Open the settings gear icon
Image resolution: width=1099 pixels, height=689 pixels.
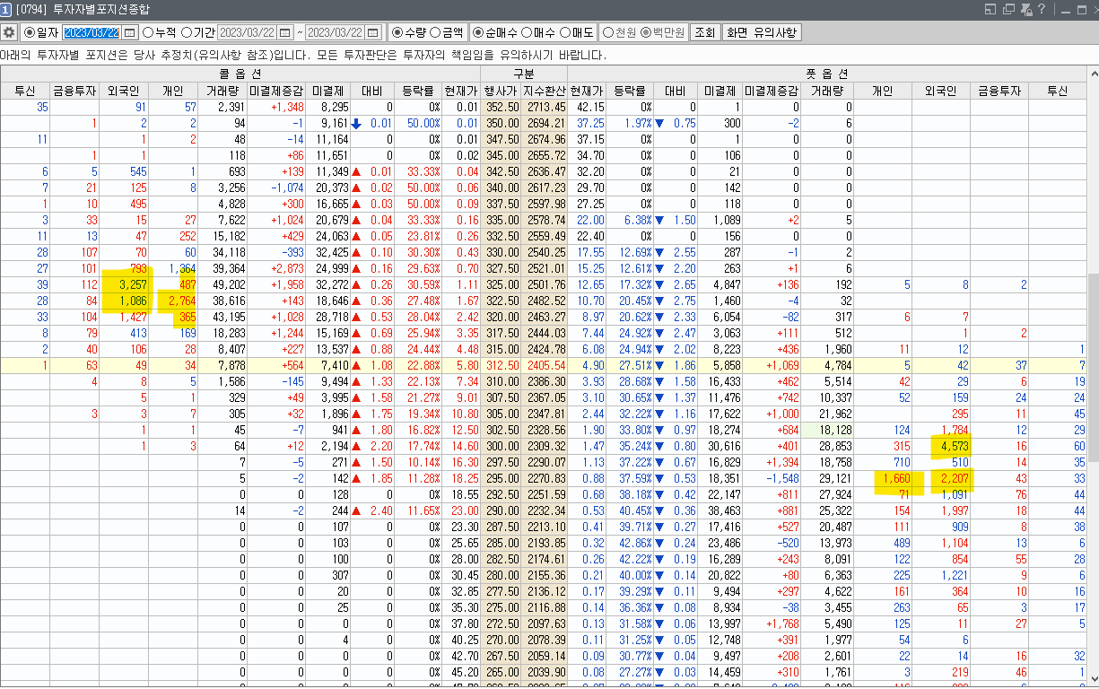click(x=9, y=32)
